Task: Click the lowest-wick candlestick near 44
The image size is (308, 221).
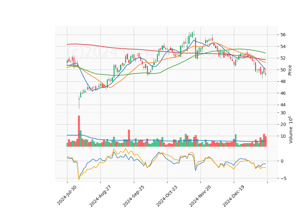Action: pyautogui.click(x=79, y=102)
